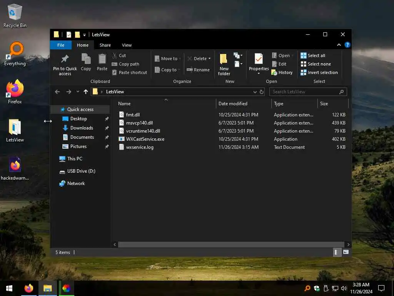Switch to details view layout icon

coord(337,252)
